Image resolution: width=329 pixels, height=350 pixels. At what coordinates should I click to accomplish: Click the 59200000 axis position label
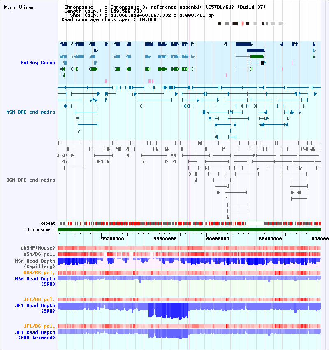pos(113,239)
